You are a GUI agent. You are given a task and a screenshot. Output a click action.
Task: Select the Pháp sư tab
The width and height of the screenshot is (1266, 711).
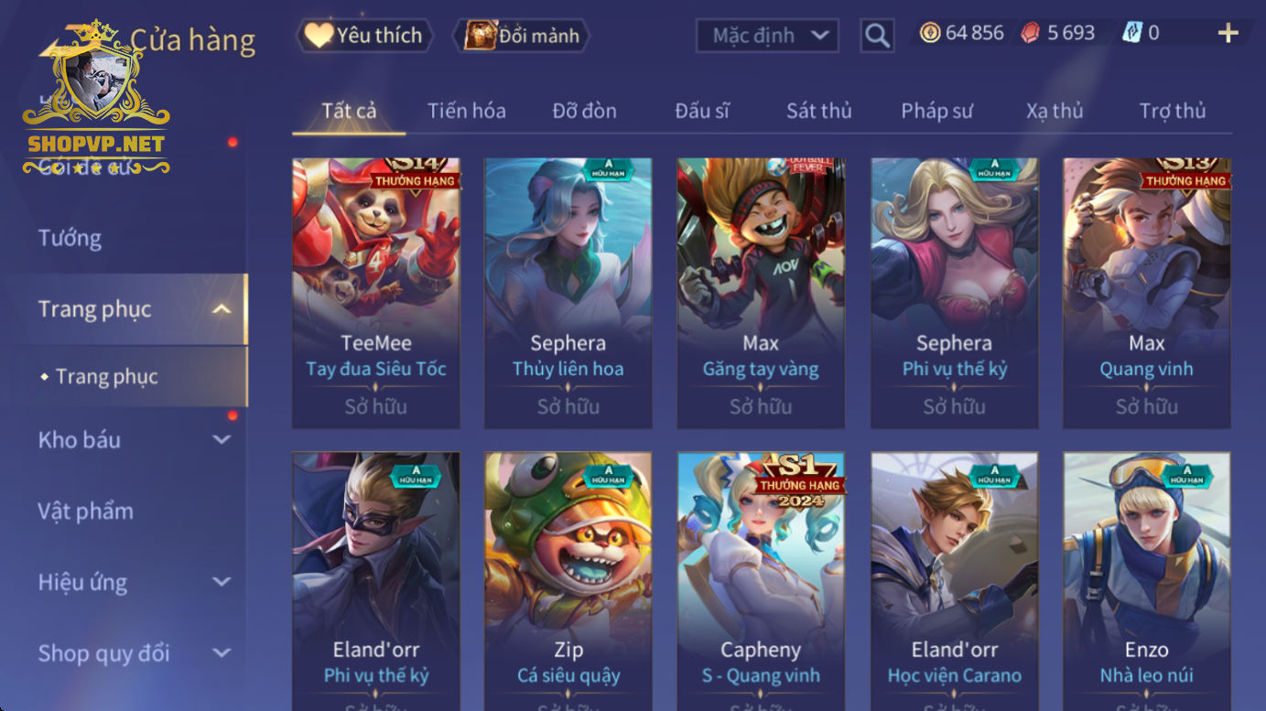937,111
